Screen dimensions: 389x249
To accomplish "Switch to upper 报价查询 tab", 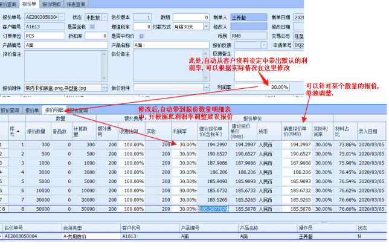I will 8,4.
